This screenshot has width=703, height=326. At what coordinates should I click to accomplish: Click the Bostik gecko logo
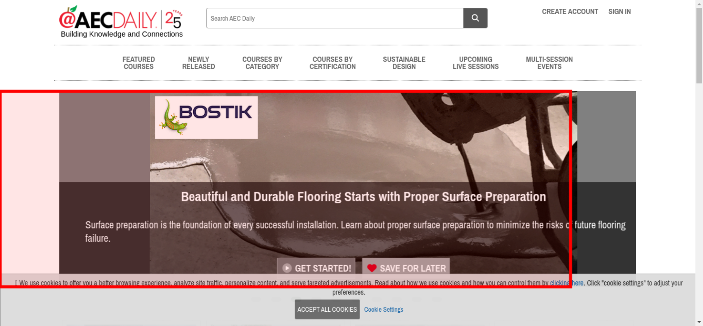(206, 118)
